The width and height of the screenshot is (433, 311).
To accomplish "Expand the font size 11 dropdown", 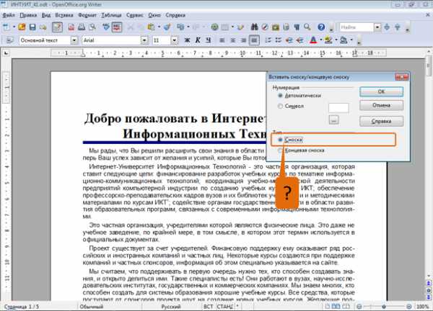I will coord(174,40).
